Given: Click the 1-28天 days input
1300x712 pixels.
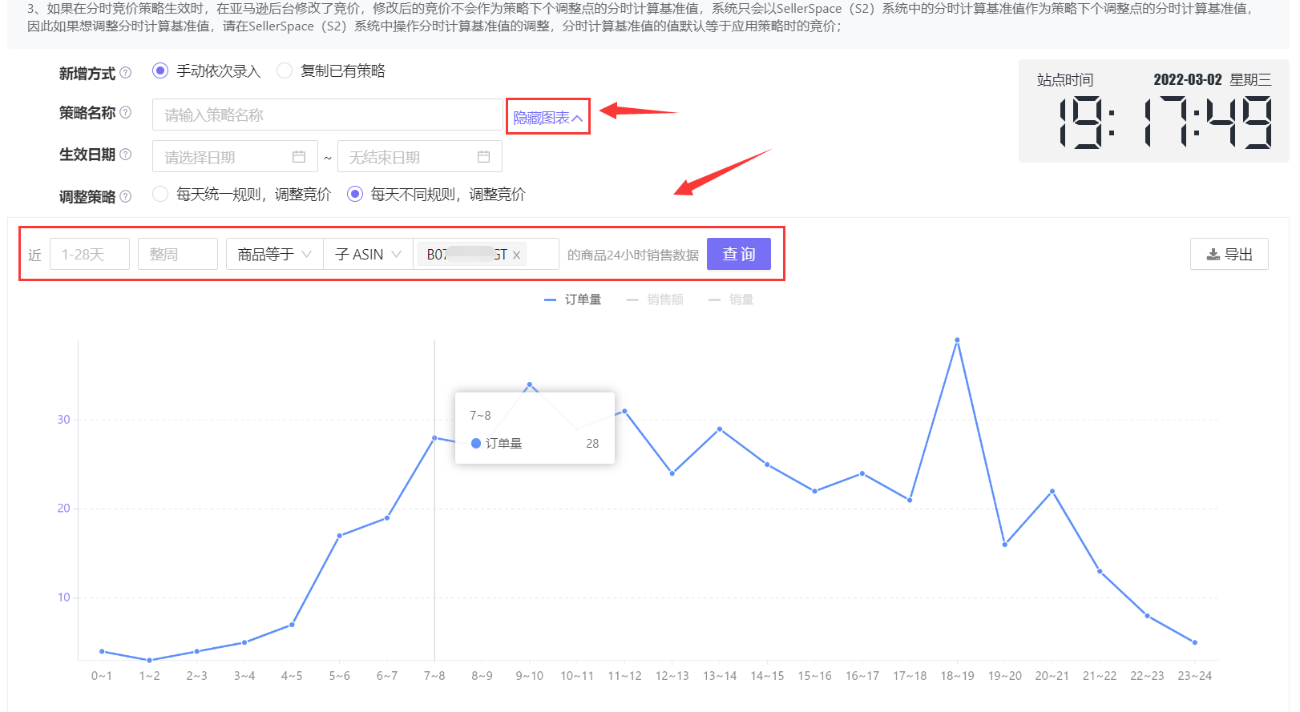Looking at the screenshot, I should pos(90,254).
